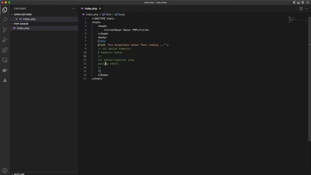This screenshot has height=175, width=311.
Task: Click the 'panjang sekali' comment line
Action: [x=108, y=64]
